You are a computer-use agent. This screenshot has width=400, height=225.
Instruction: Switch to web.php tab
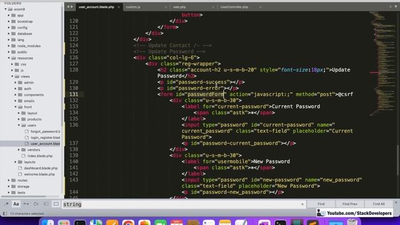[x=179, y=7]
